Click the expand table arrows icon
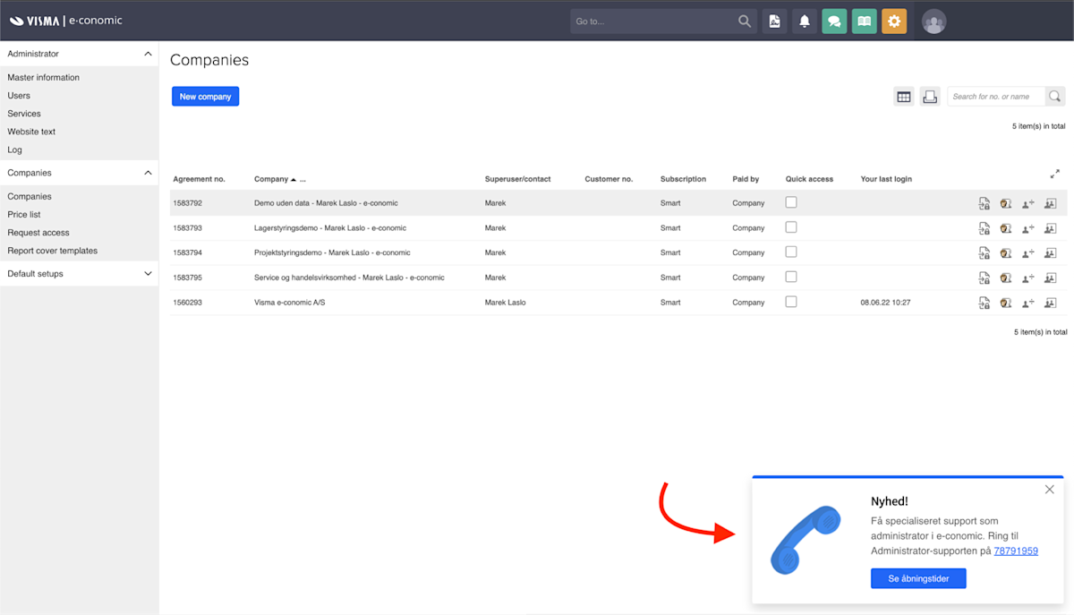Viewport: 1074px width, 615px height. (x=1055, y=174)
